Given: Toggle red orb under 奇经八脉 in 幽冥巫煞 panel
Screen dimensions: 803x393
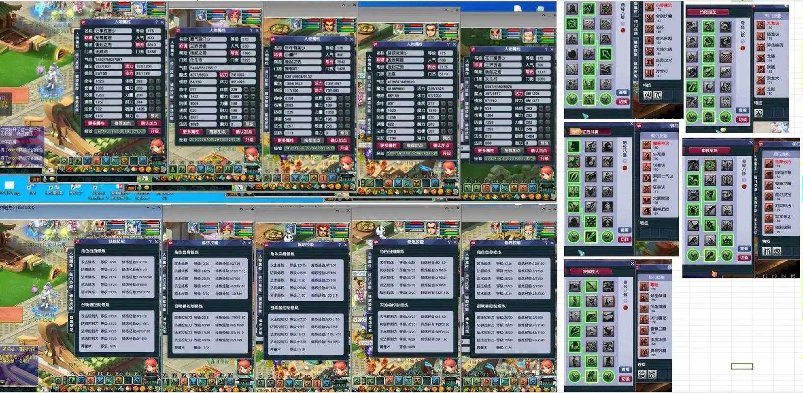Looking at the screenshot, I should tap(744, 187).
